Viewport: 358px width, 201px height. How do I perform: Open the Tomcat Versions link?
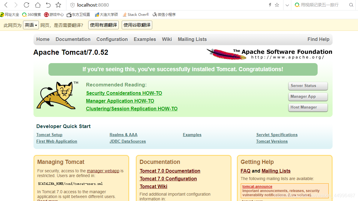tap(272, 141)
